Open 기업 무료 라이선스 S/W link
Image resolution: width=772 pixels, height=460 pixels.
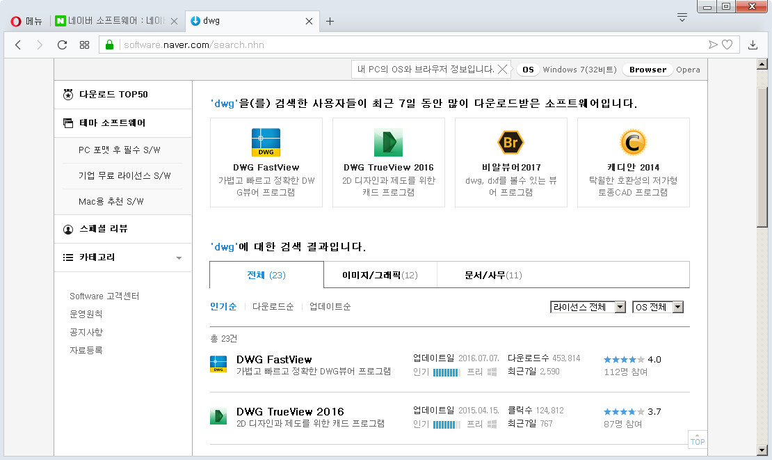pos(124,175)
